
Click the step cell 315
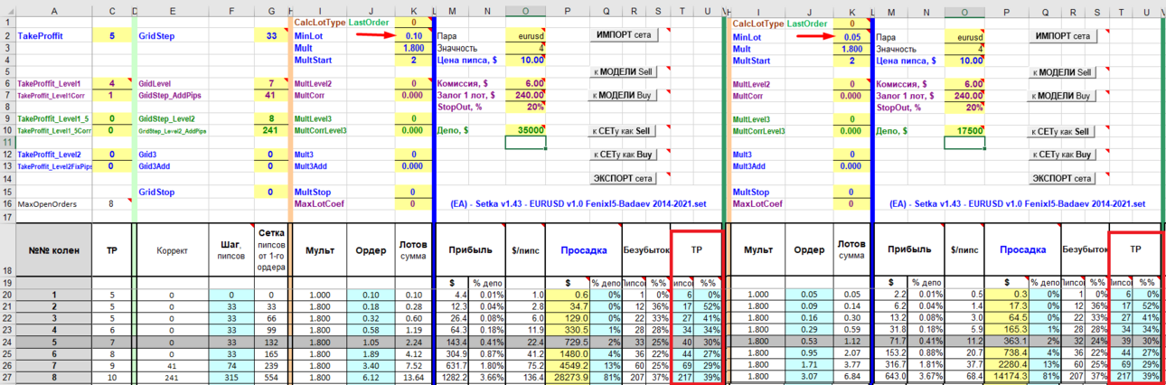[232, 377]
